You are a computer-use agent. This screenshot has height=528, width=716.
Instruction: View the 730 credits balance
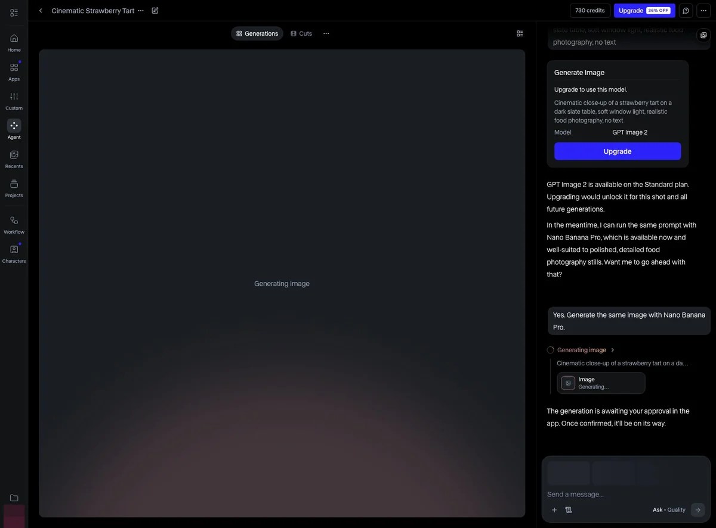pos(590,11)
